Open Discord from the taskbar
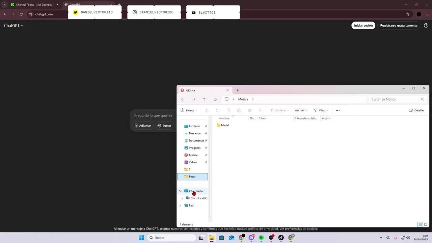432x243 pixels. [x=251, y=238]
